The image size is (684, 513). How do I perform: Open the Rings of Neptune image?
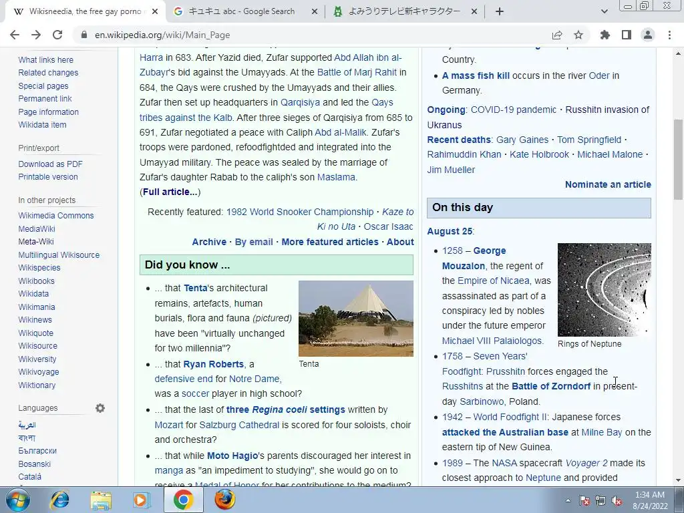(x=604, y=290)
